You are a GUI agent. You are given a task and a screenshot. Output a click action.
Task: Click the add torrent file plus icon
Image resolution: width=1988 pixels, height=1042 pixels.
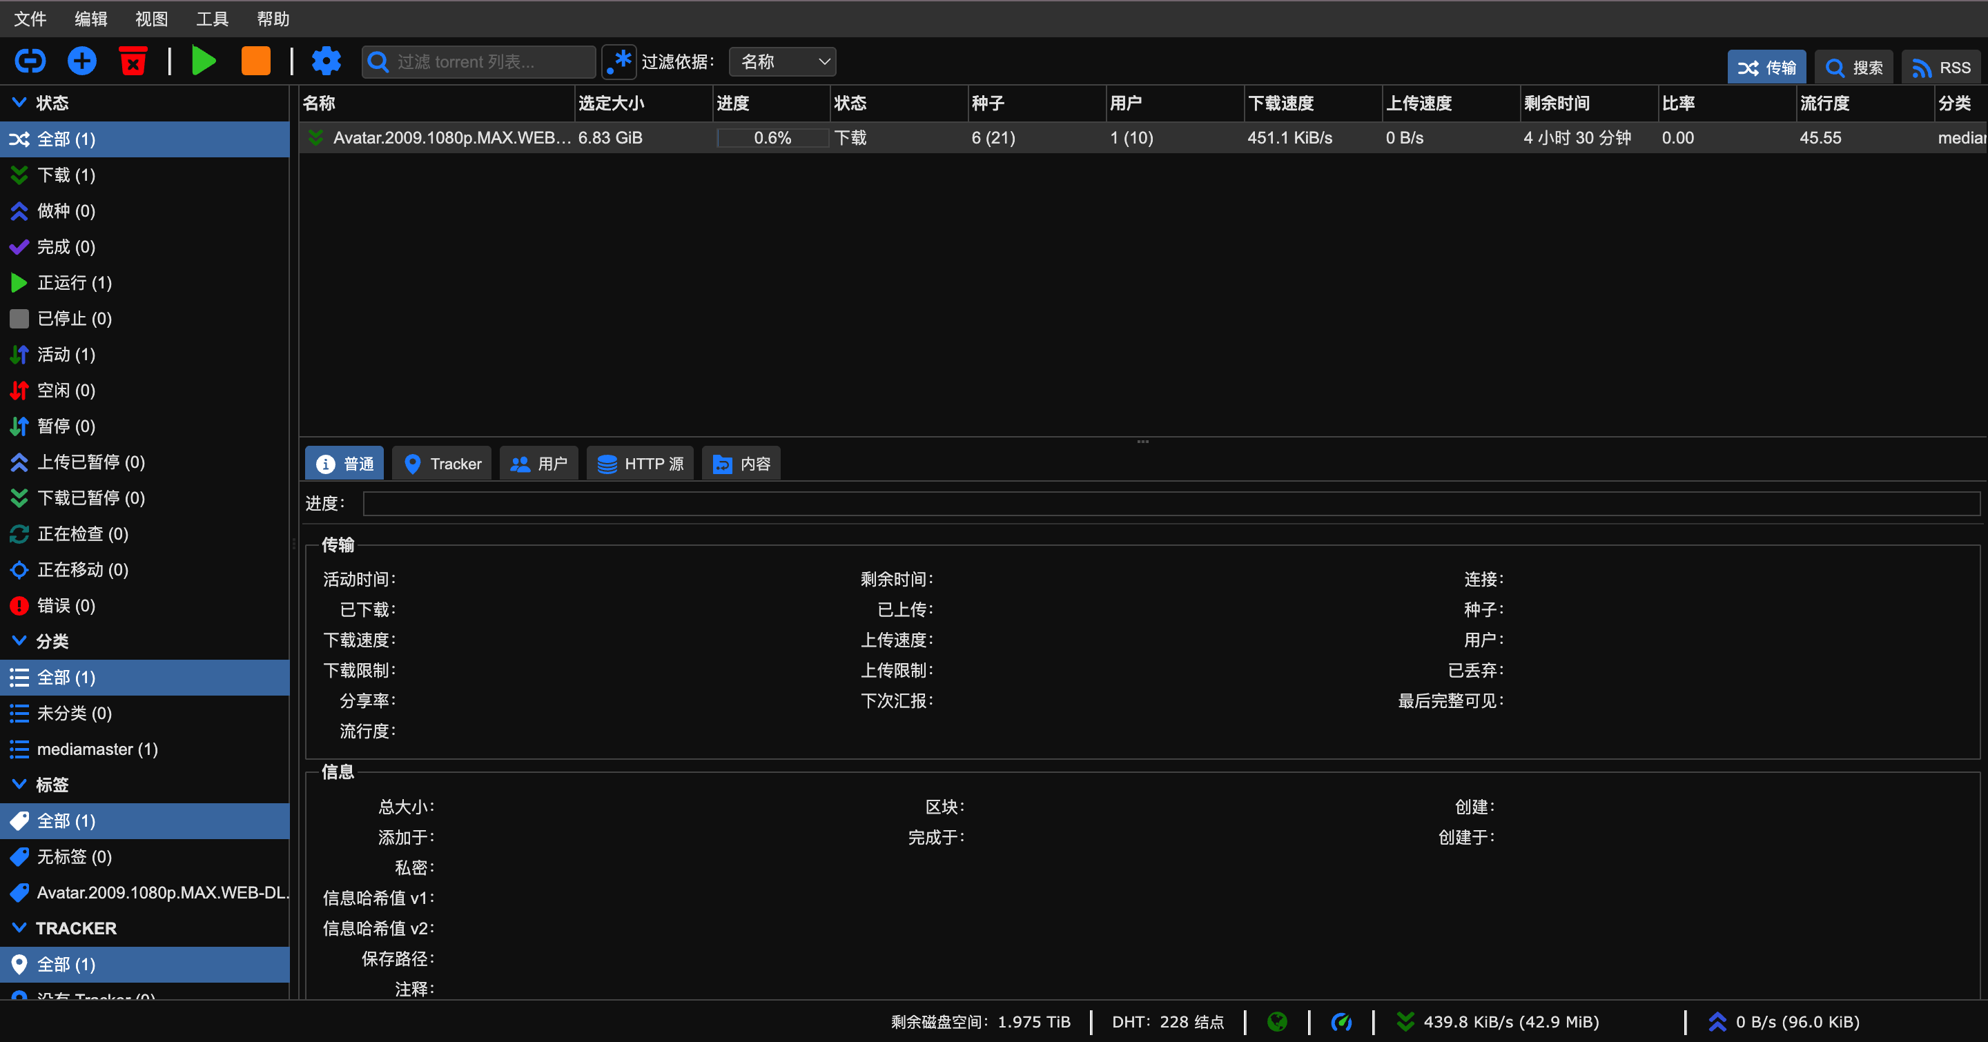coord(82,61)
